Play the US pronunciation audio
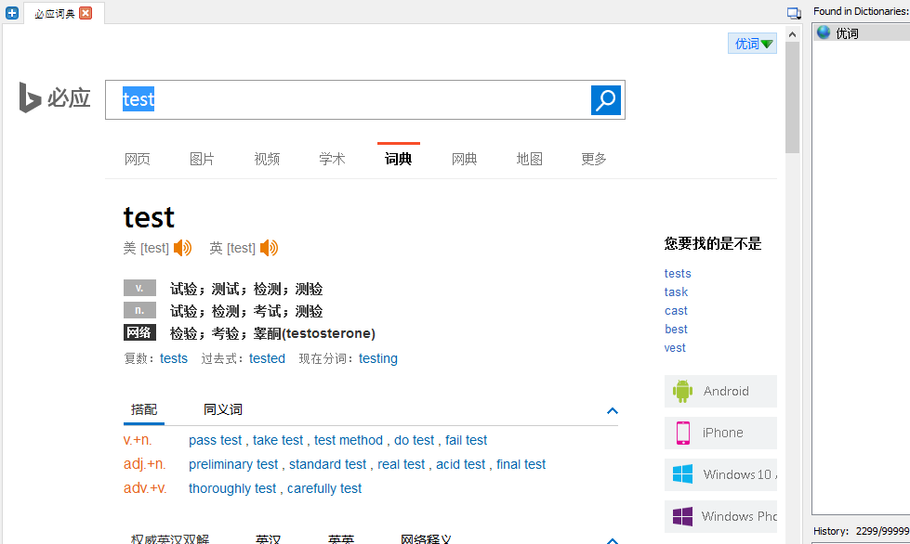The height and width of the screenshot is (544, 910). (183, 248)
